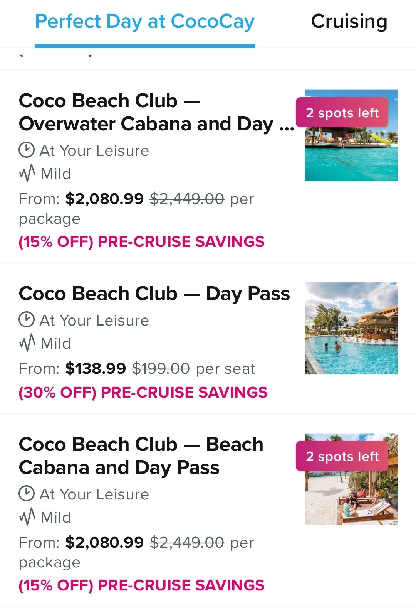Click the Beach Cabana activity level icon

27,517
